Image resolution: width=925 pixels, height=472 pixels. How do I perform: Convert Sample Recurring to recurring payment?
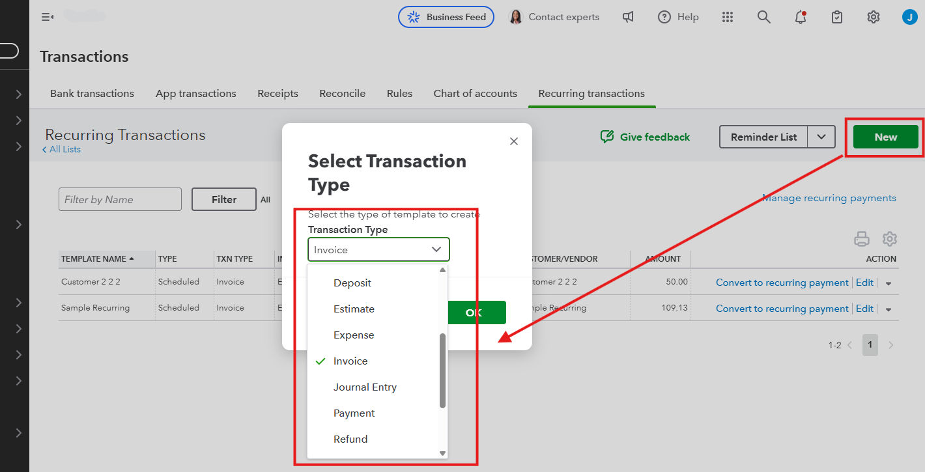point(782,309)
